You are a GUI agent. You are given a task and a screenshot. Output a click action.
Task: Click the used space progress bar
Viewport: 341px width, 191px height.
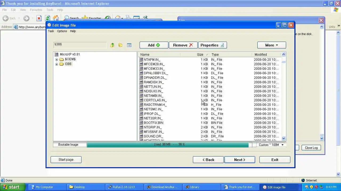169,145
